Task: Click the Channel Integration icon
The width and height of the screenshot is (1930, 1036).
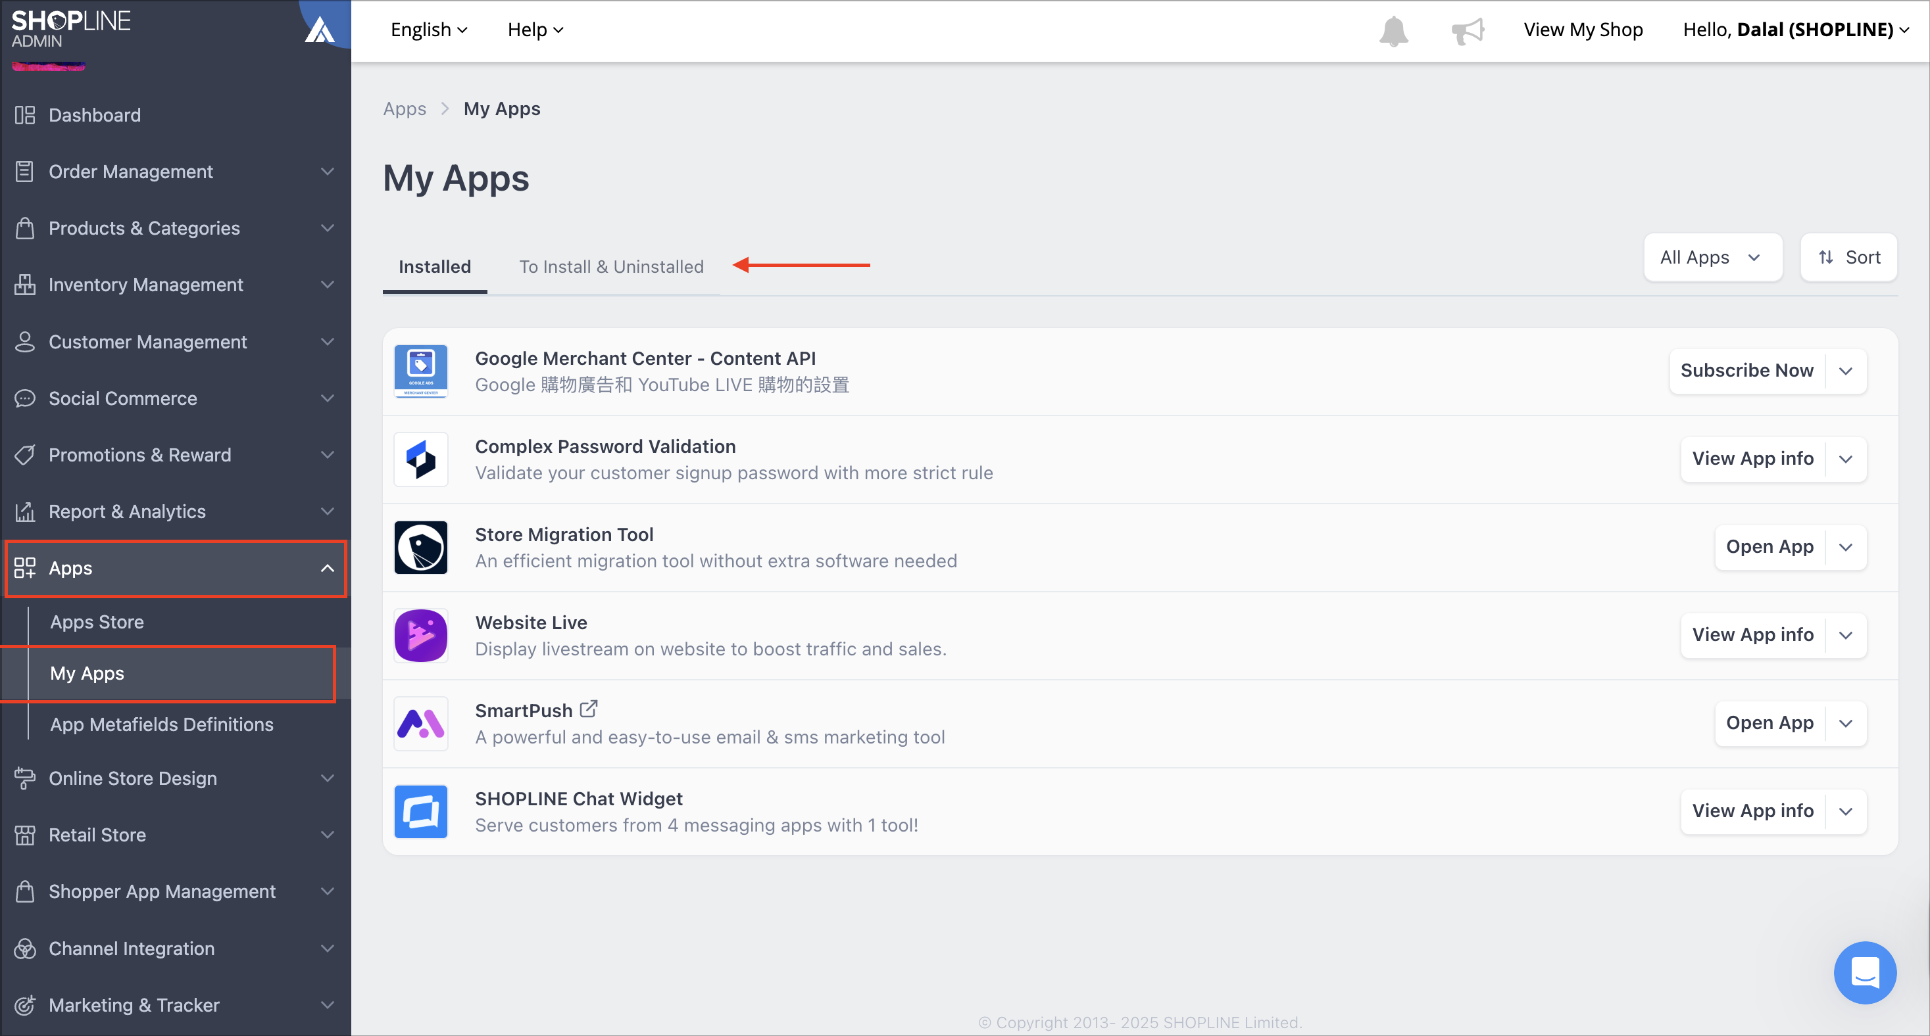Action: click(25, 949)
